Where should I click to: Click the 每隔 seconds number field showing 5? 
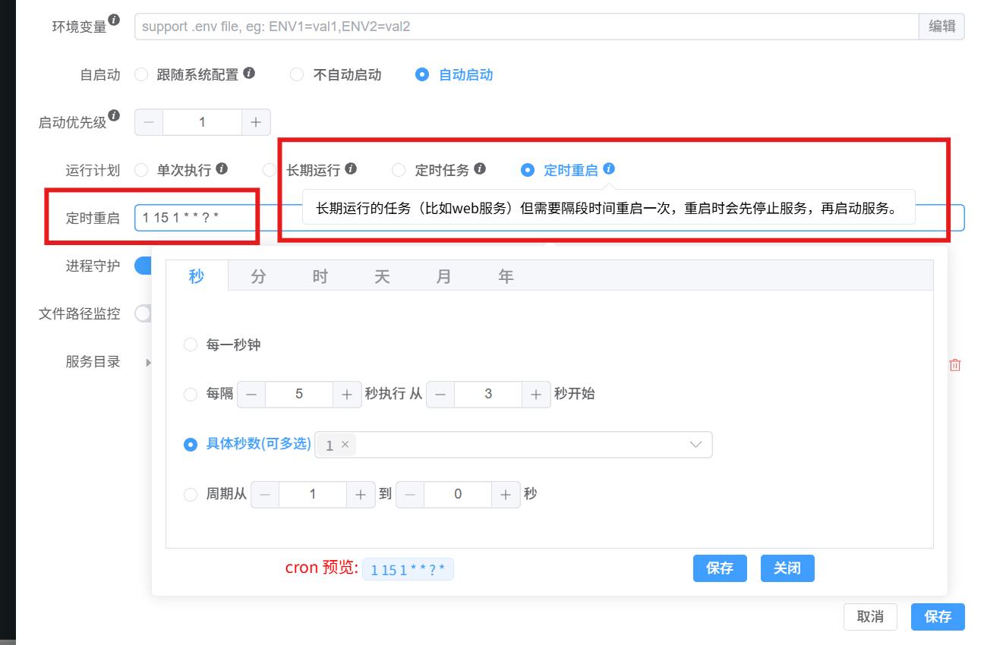tap(299, 395)
